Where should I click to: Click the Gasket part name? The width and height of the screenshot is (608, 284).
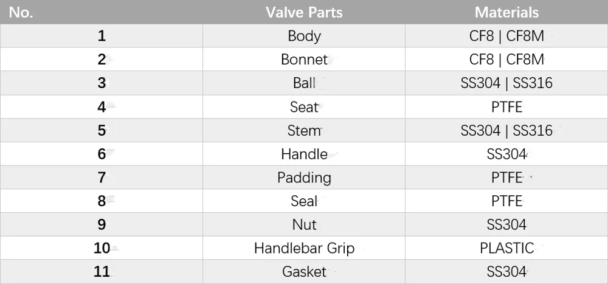[304, 272]
